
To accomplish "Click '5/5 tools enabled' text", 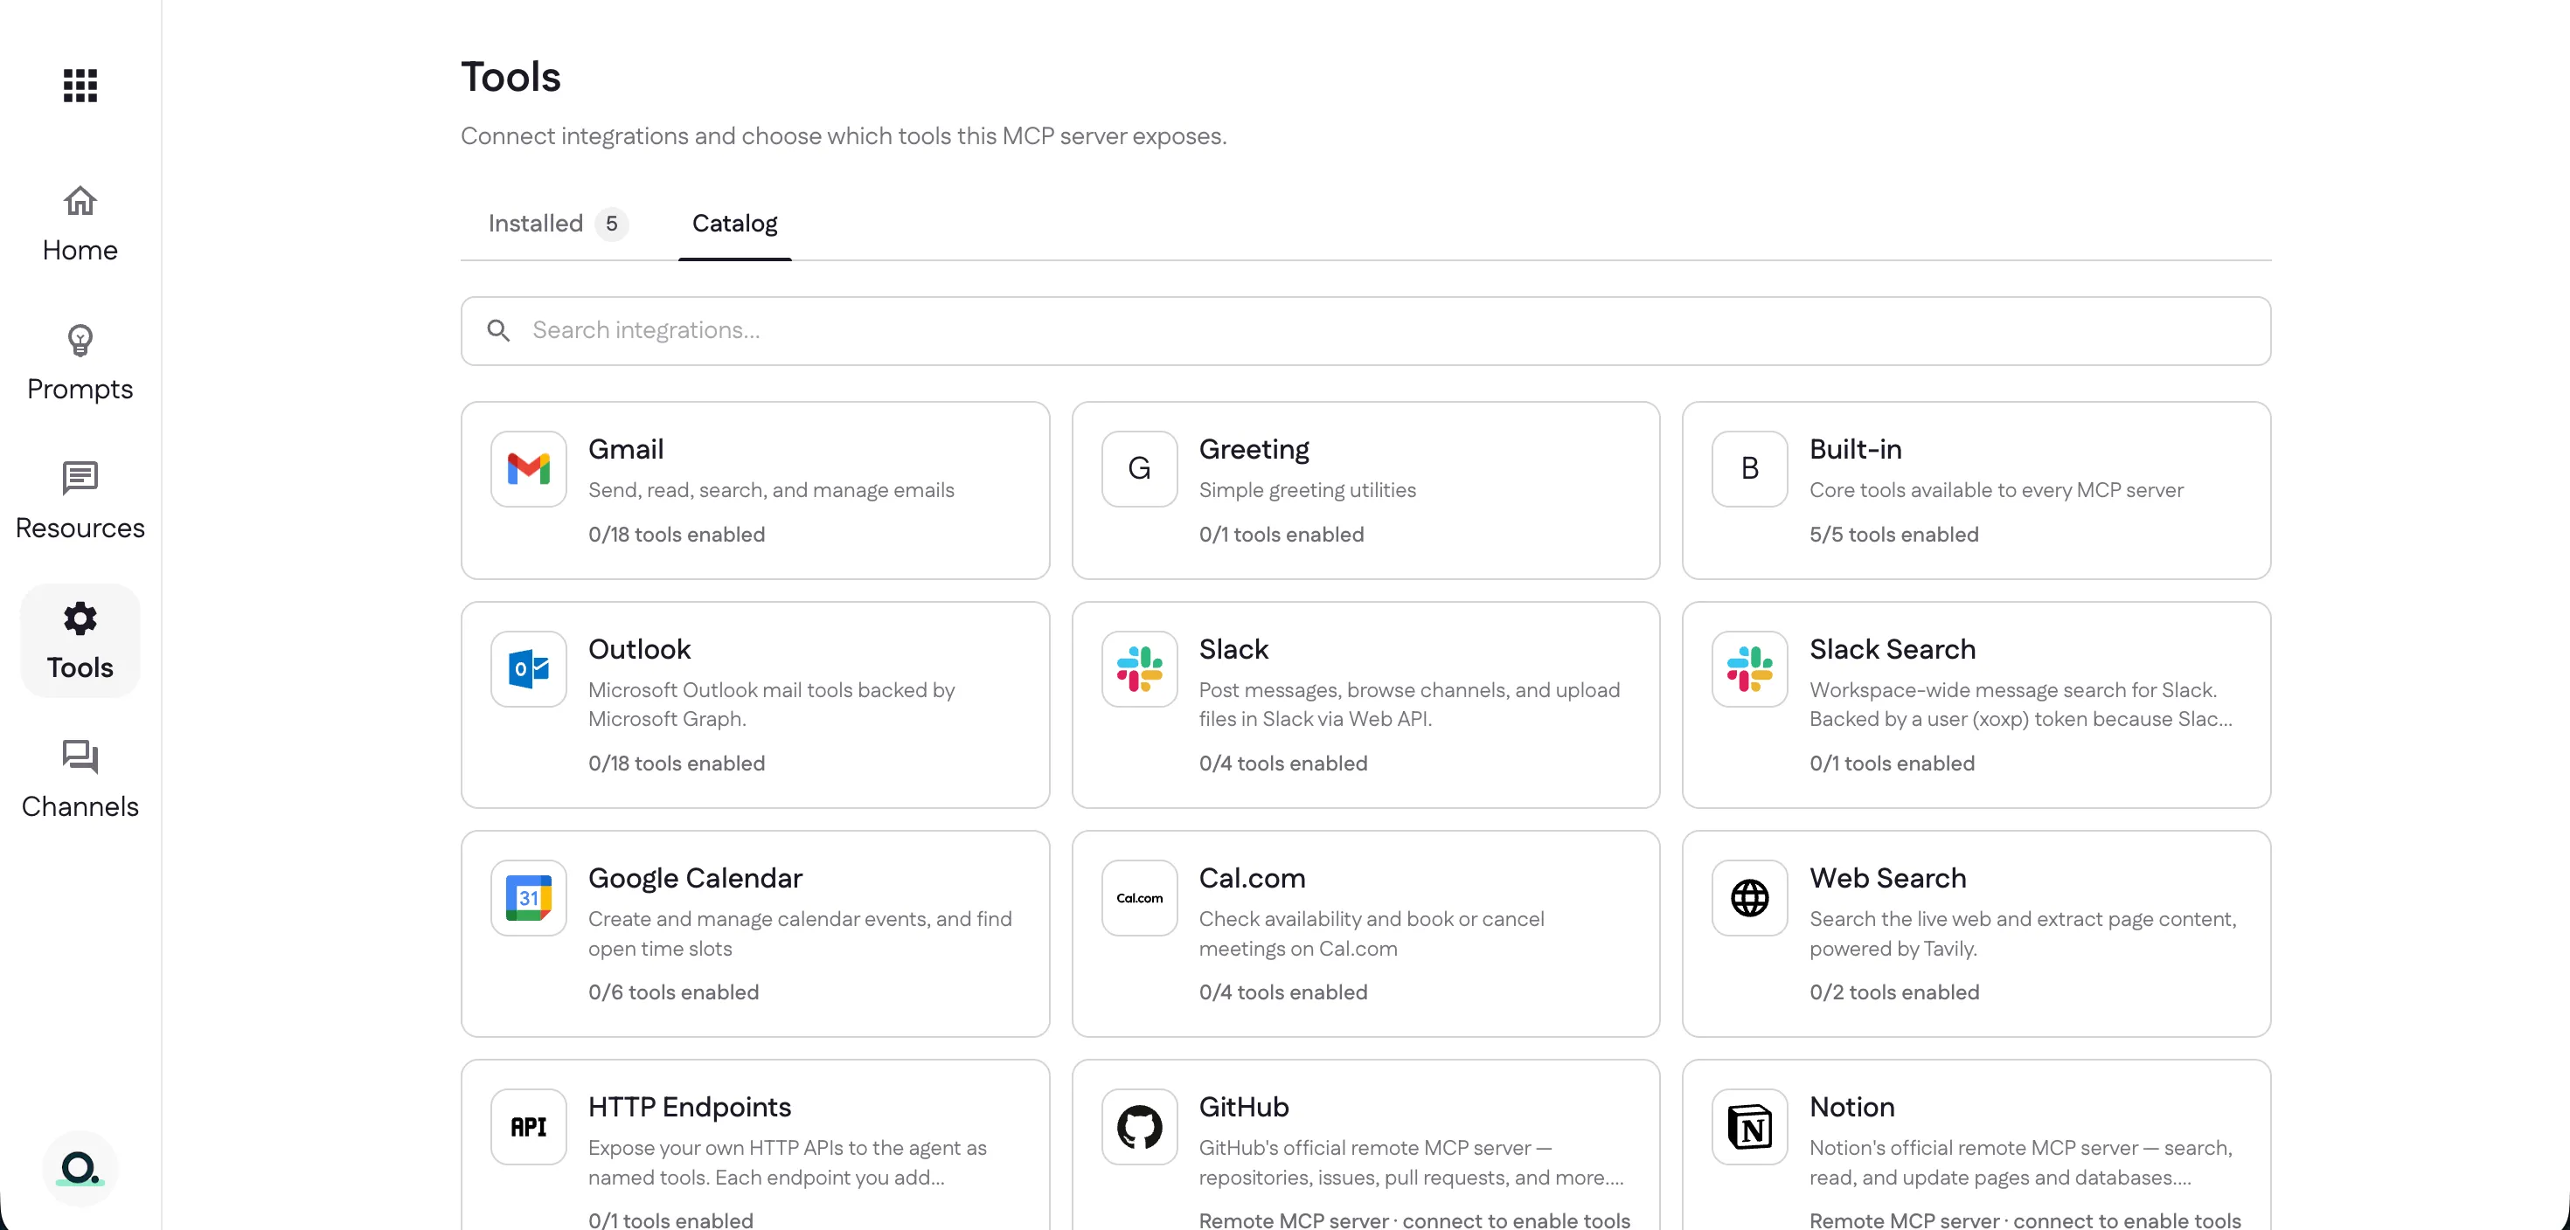I will point(1893,535).
